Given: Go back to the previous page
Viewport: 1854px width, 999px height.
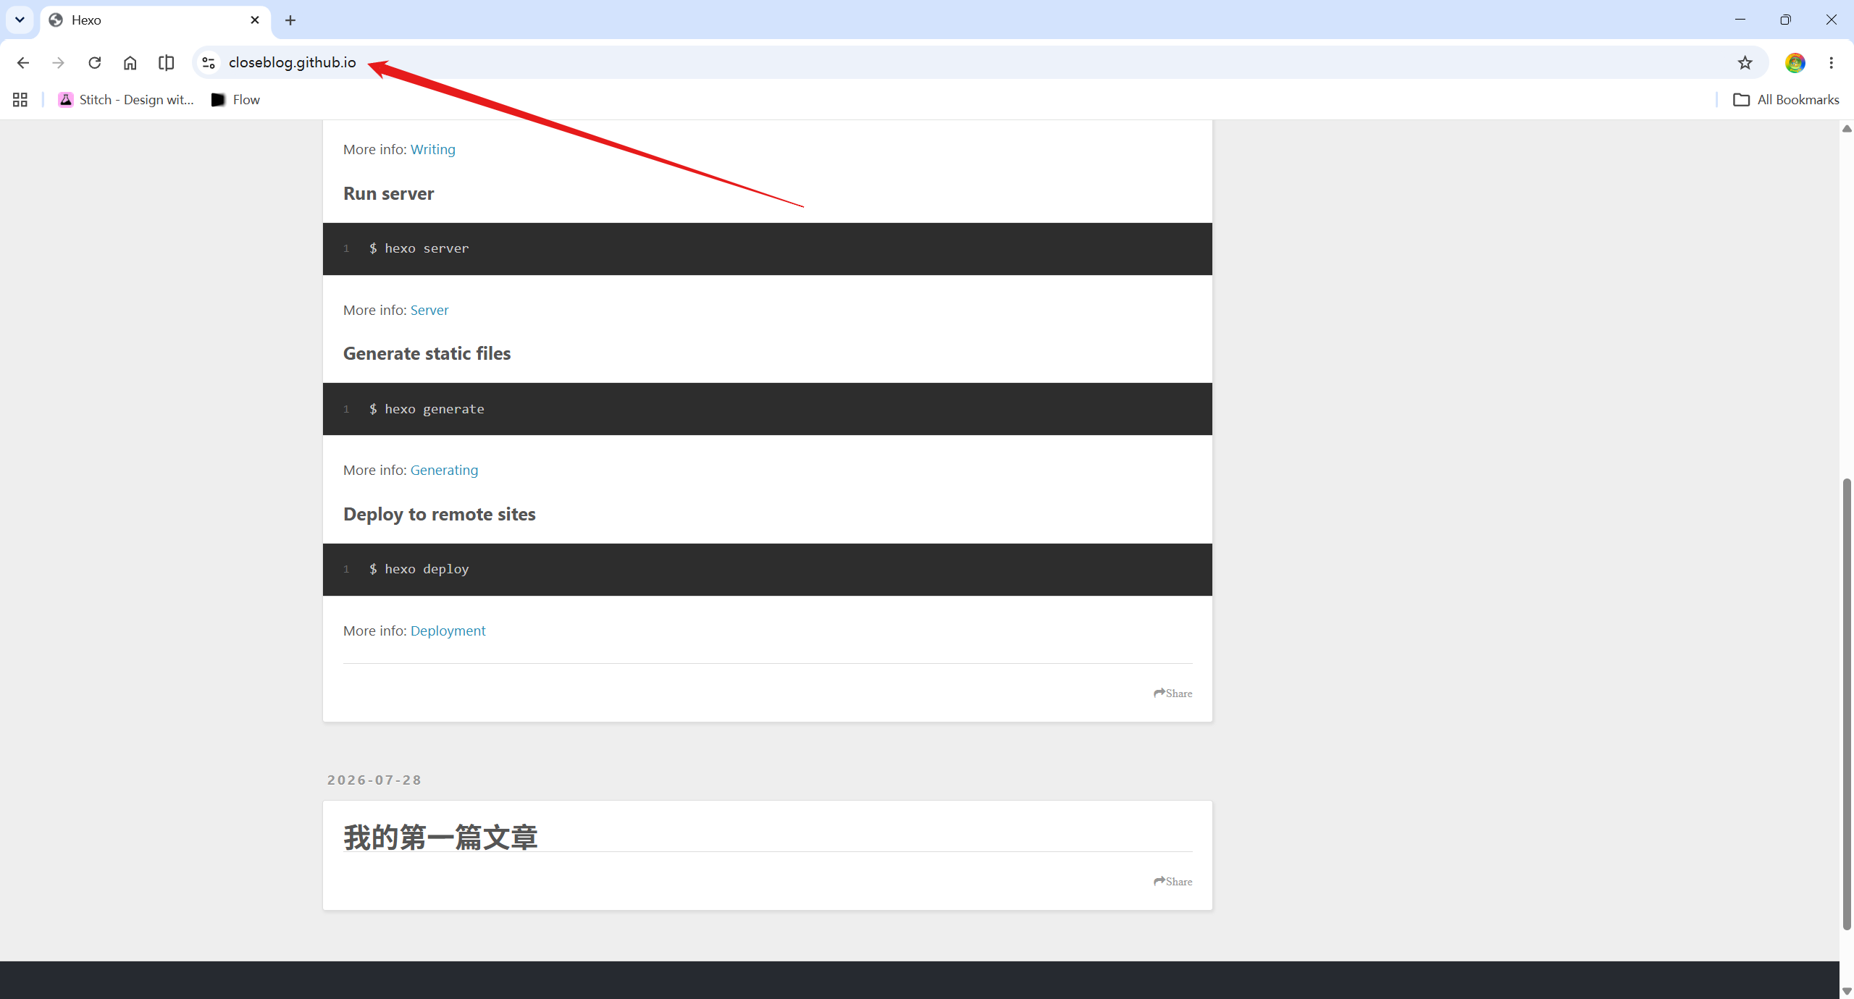Looking at the screenshot, I should click(22, 63).
